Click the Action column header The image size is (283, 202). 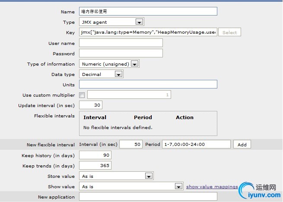[x=184, y=117]
